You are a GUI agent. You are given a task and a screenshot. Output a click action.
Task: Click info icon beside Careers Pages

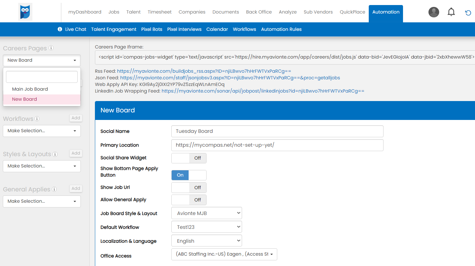[51, 48]
